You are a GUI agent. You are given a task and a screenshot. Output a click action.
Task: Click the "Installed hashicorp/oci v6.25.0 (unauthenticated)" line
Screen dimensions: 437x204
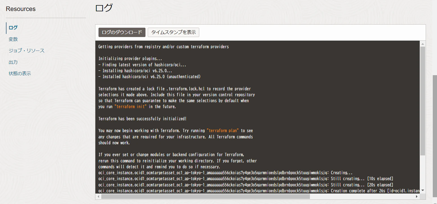(149, 77)
